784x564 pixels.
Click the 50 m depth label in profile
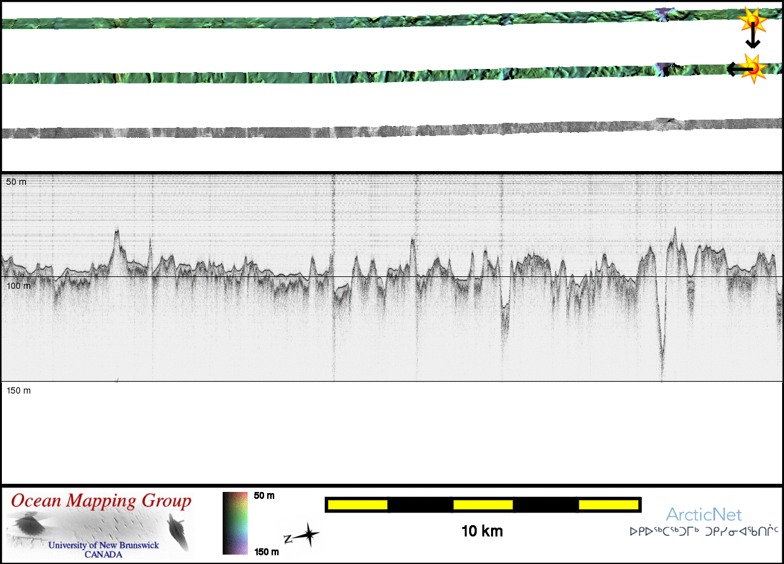point(16,182)
